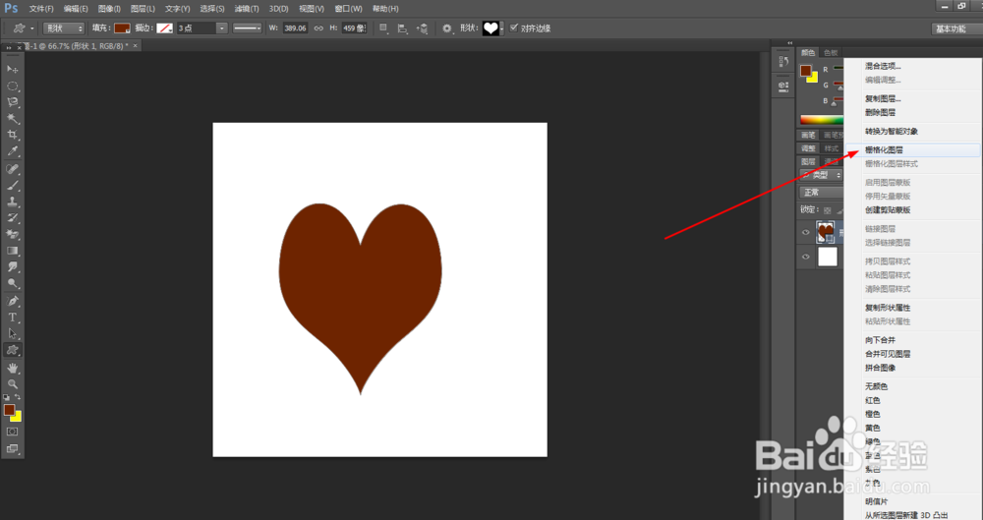Open the 基本功能 workspace switcher
Viewport: 983px width, 520px height.
[954, 29]
